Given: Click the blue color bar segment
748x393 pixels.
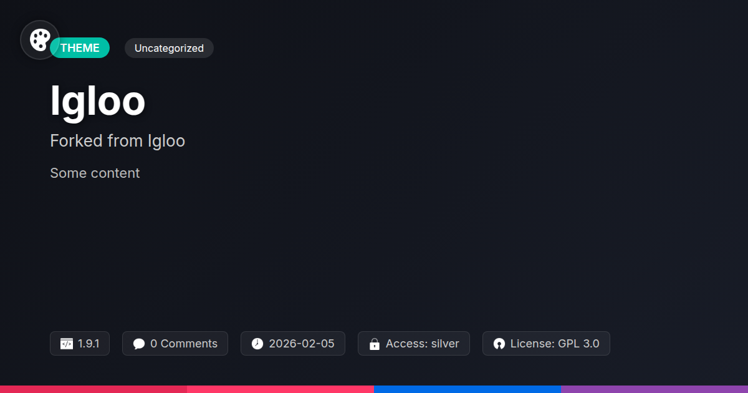Looking at the screenshot, I should pyautogui.click(x=467, y=389).
